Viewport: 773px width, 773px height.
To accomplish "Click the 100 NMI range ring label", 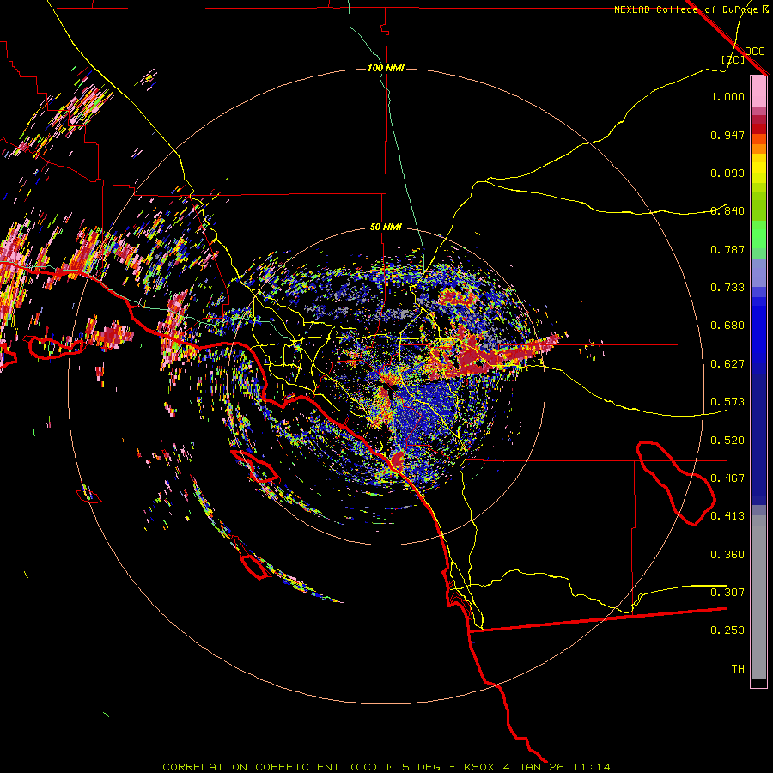I will coord(386,68).
